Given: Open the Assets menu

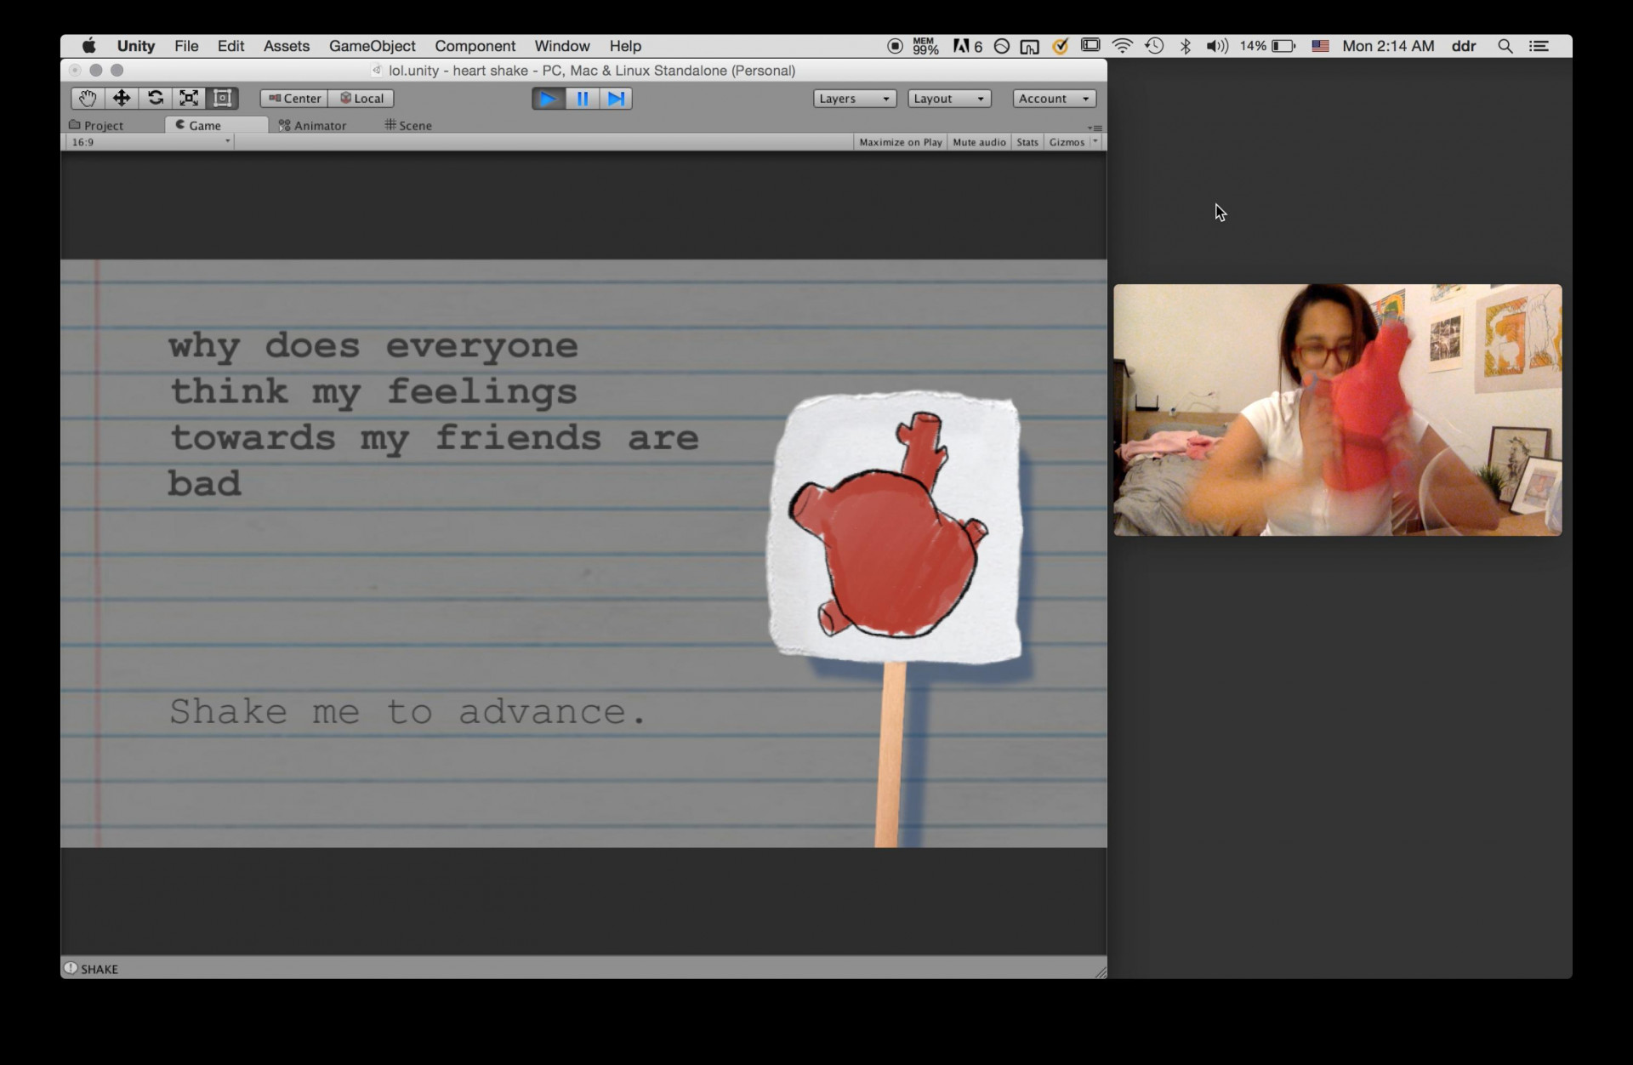Looking at the screenshot, I should click(286, 46).
